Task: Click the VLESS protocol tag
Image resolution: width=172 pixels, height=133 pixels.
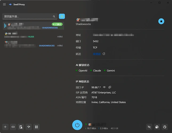Action: (x=31, y=37)
